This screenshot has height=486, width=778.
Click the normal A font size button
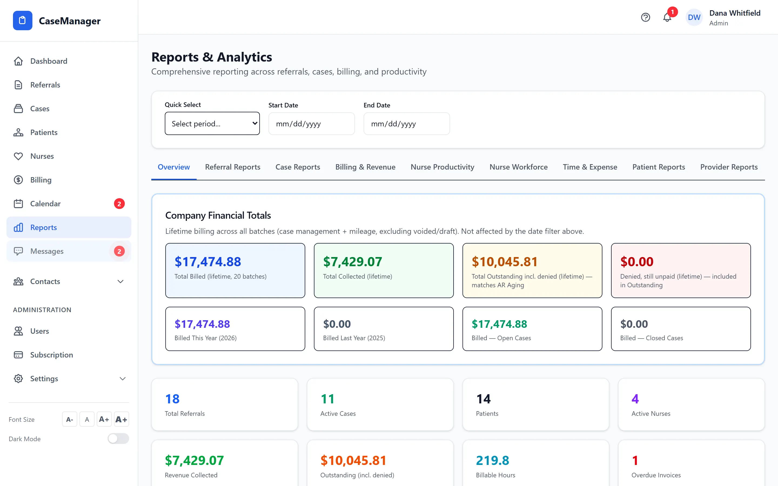coord(87,419)
